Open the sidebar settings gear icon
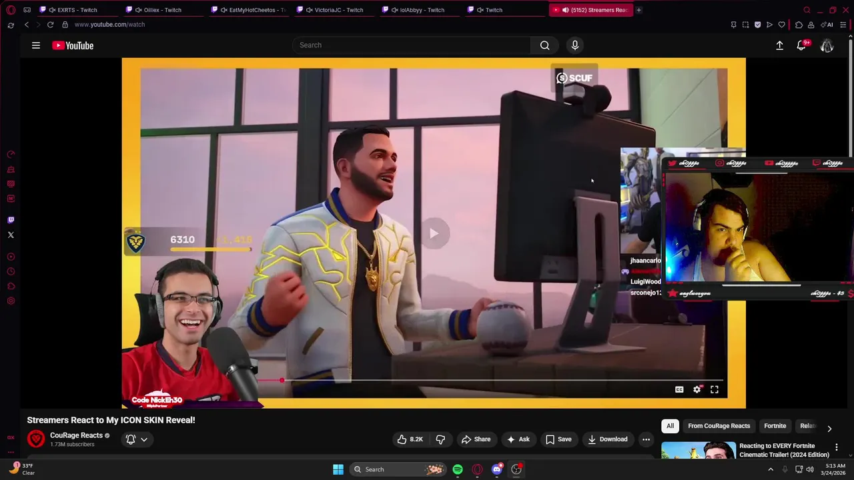 coord(11,301)
